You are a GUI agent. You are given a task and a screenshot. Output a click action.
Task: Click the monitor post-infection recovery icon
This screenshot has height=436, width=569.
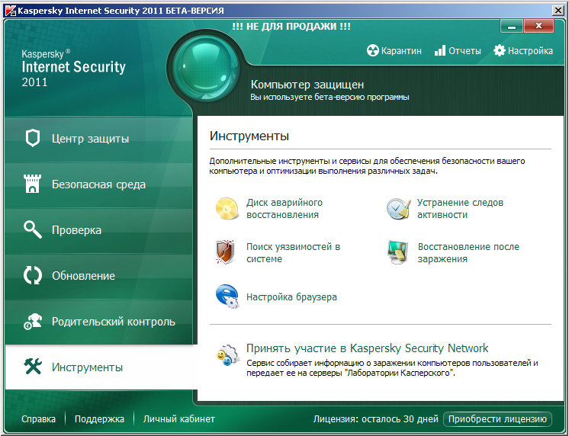(x=398, y=252)
